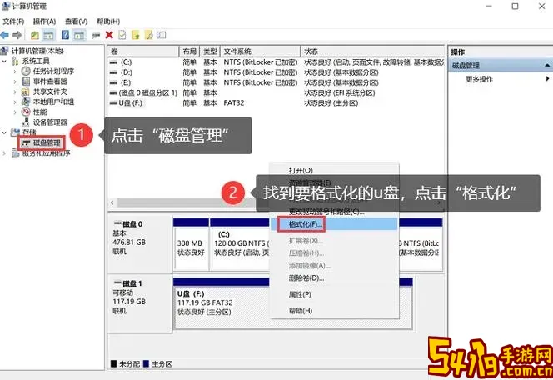
Task: Click the red circle icon beside 性能
Action: [x=26, y=112]
